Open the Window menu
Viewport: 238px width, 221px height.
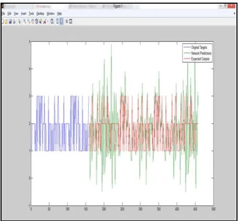(51, 14)
